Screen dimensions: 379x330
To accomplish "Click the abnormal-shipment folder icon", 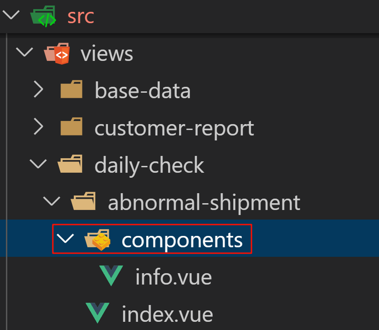I will 83,201.
